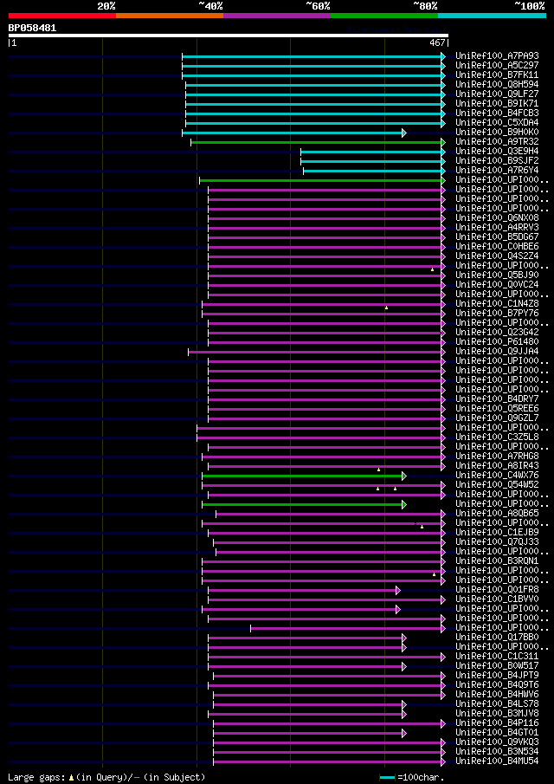Select the UniRef100_B5DG67 label
This screenshot has width=554, height=784.
click(497, 237)
